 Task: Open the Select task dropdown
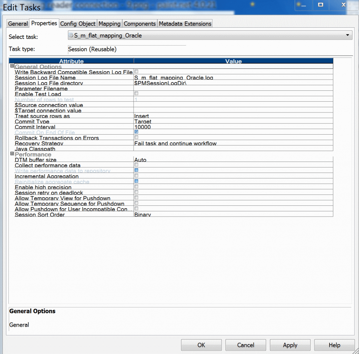[347, 35]
